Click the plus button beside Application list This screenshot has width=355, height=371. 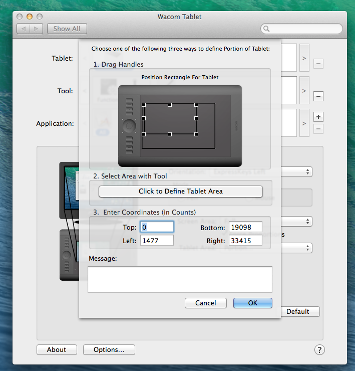[318, 117]
